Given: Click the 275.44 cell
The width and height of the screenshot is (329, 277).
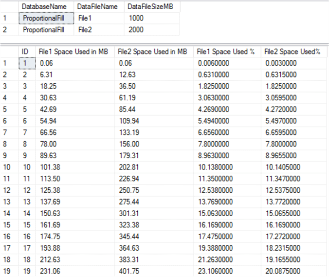Looking at the screenshot, I should [154, 202].
